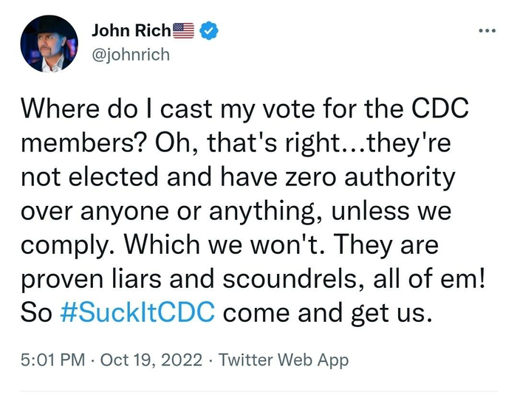Image resolution: width=517 pixels, height=395 pixels.
Task: Click the John Rich display name
Action: (131, 30)
